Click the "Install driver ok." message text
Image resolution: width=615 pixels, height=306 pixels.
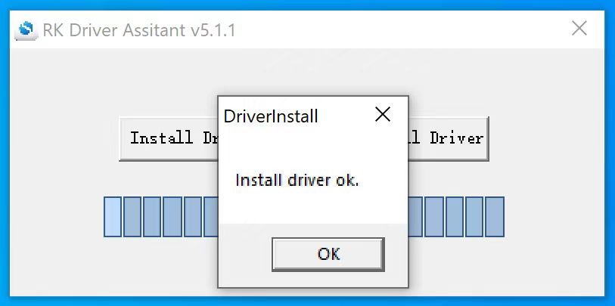pos(297,181)
